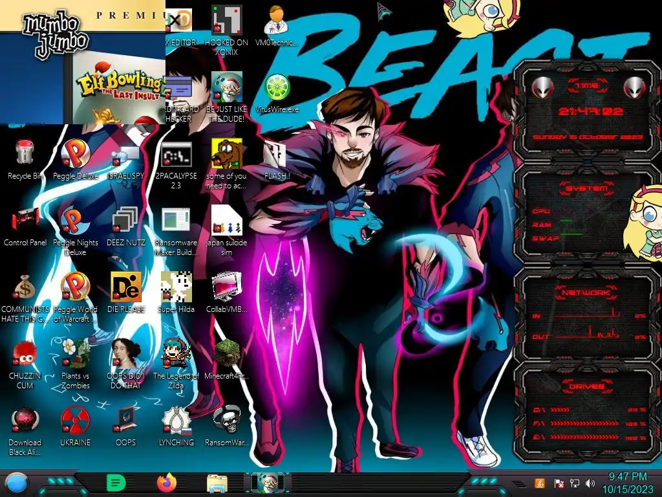This screenshot has width=662, height=497.
Task: Click the DIE PLEASE icon
Action: pos(126,293)
